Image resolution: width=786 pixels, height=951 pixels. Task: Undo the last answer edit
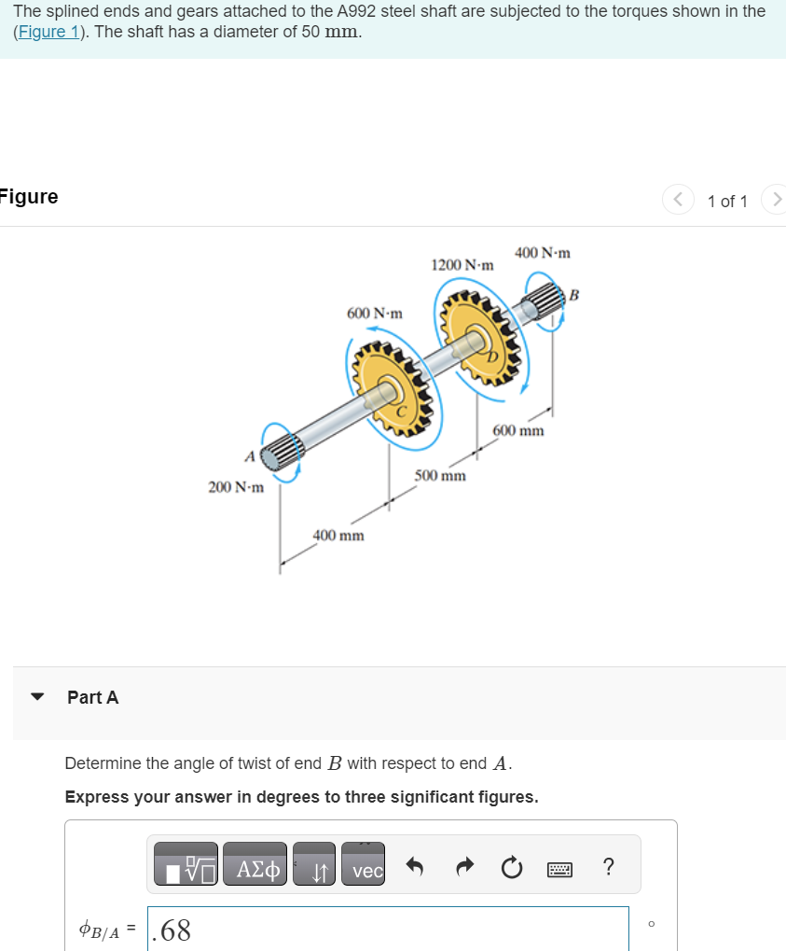coord(414,866)
